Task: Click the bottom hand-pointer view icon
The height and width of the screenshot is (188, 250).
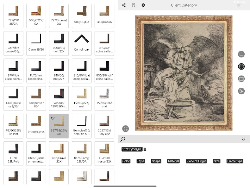Action: click(x=241, y=91)
